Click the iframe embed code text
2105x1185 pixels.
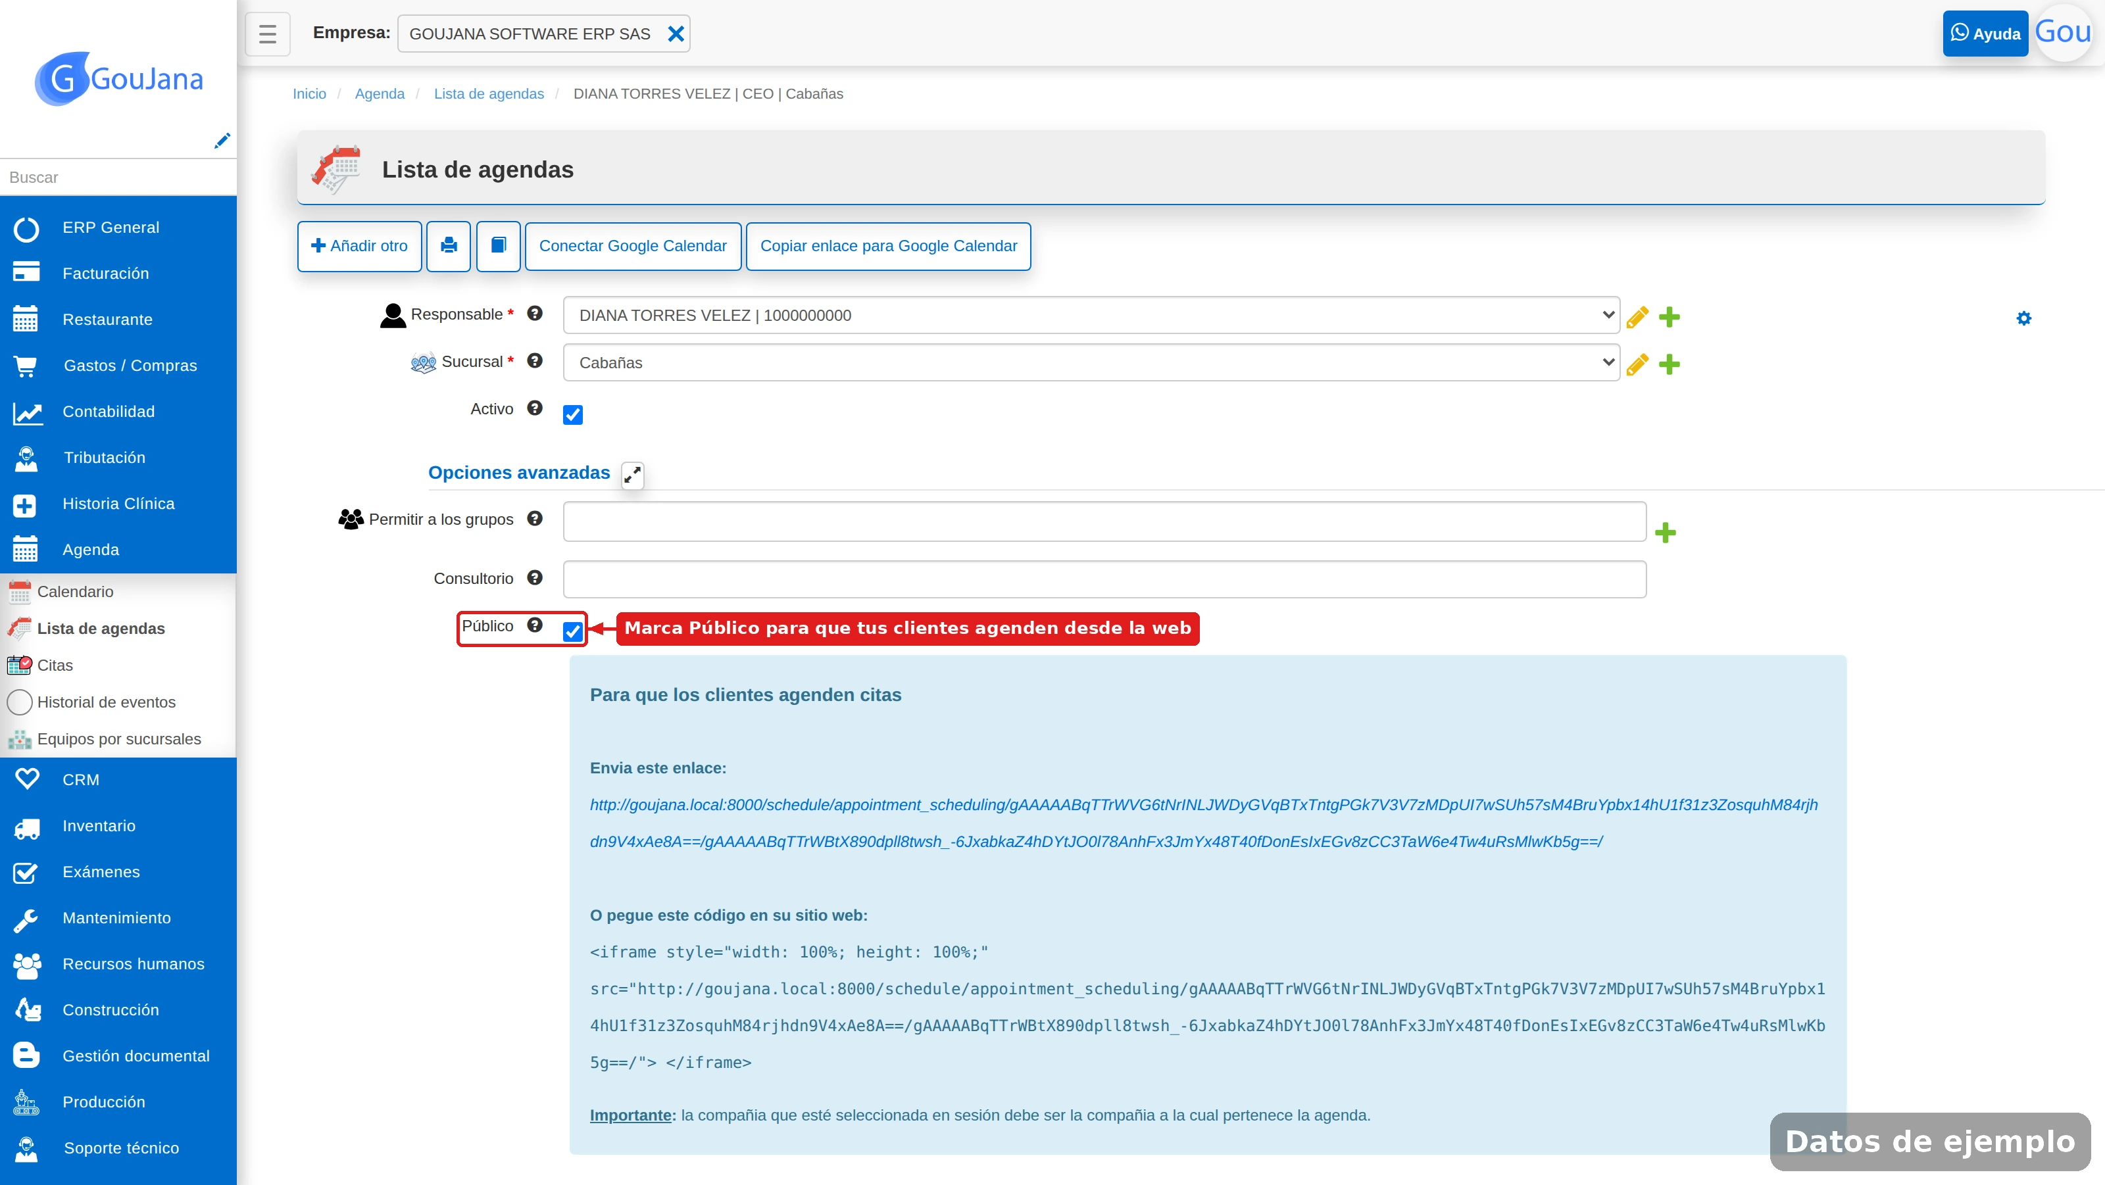1207,1007
